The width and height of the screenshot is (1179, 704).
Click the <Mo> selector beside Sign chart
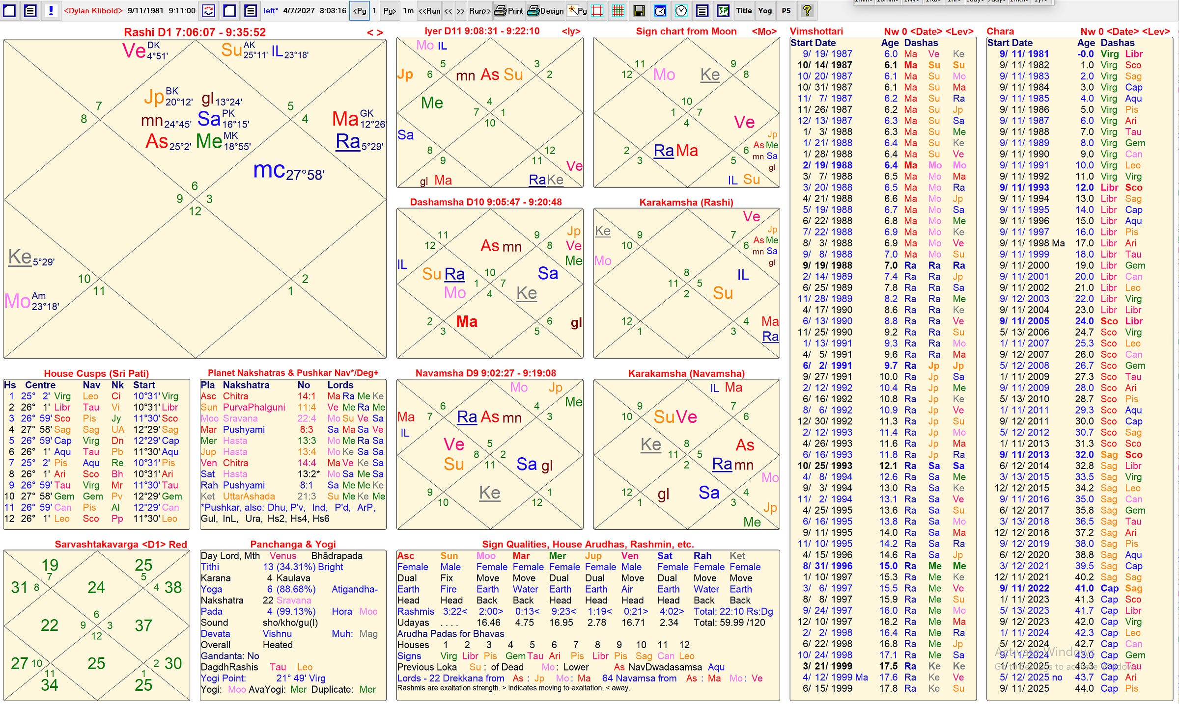click(x=763, y=31)
